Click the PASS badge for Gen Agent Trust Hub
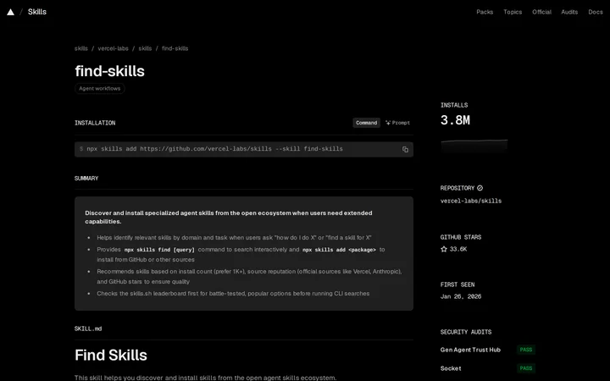Image resolution: width=610 pixels, height=381 pixels. [x=526, y=350]
